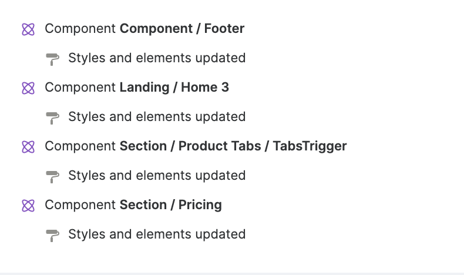Image resolution: width=464 pixels, height=275 pixels.
Task: Click the plain word Component before Section / Pricing
Action: tap(80, 204)
